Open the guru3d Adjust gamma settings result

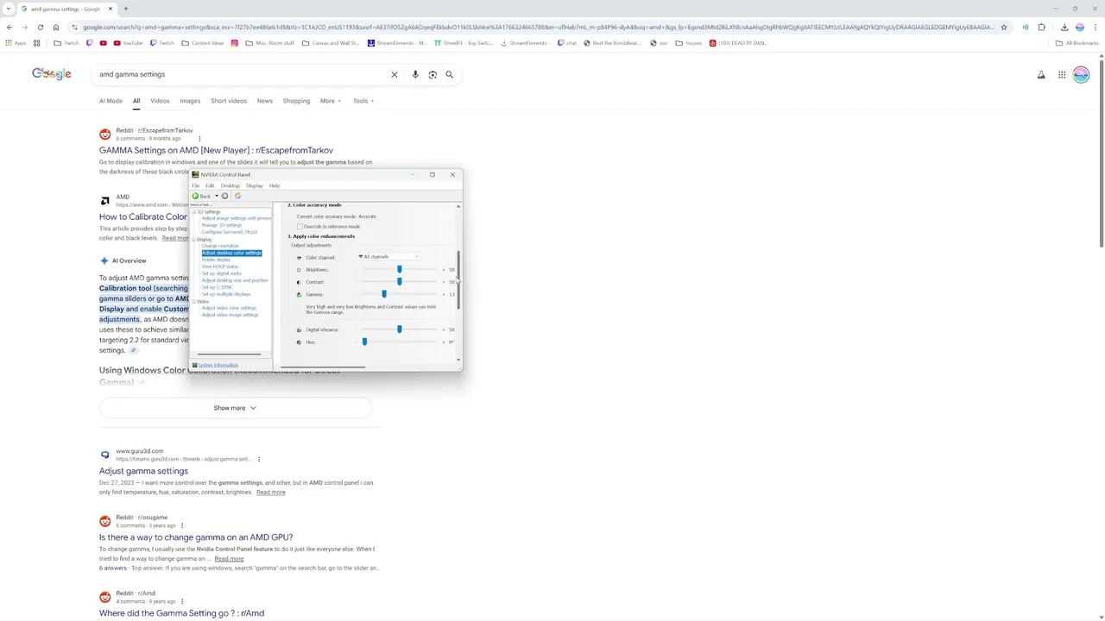pyautogui.click(x=143, y=471)
